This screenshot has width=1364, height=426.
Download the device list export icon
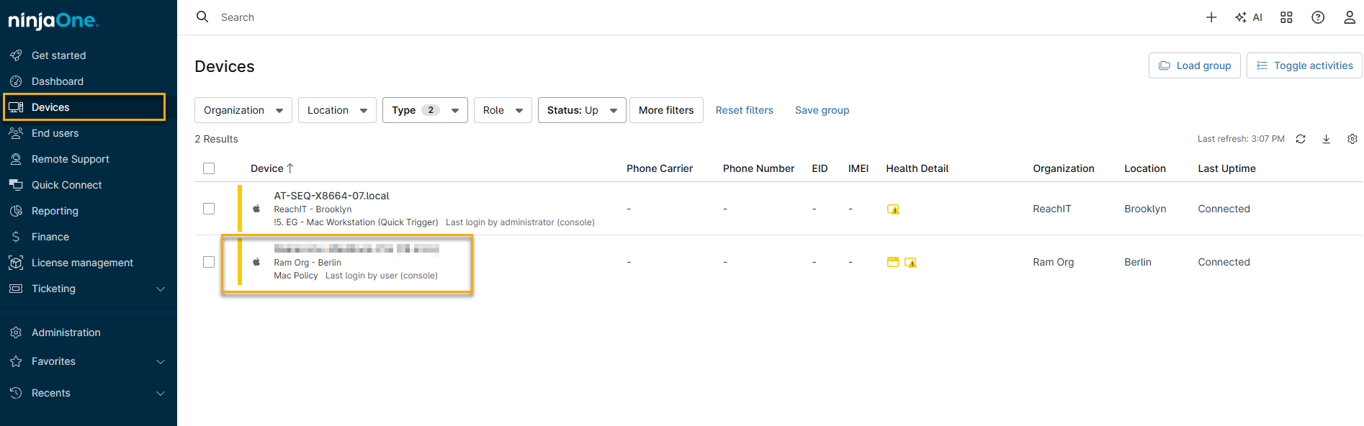tap(1326, 139)
